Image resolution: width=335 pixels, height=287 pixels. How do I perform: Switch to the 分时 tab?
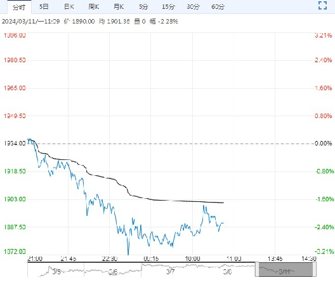tap(19, 7)
